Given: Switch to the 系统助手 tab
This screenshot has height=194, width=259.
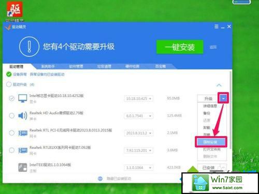Looking at the screenshot, I should click(48, 66).
